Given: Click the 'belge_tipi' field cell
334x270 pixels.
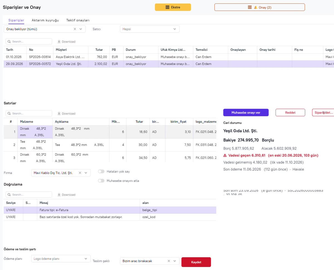Looking at the screenshot, I should (178, 210).
